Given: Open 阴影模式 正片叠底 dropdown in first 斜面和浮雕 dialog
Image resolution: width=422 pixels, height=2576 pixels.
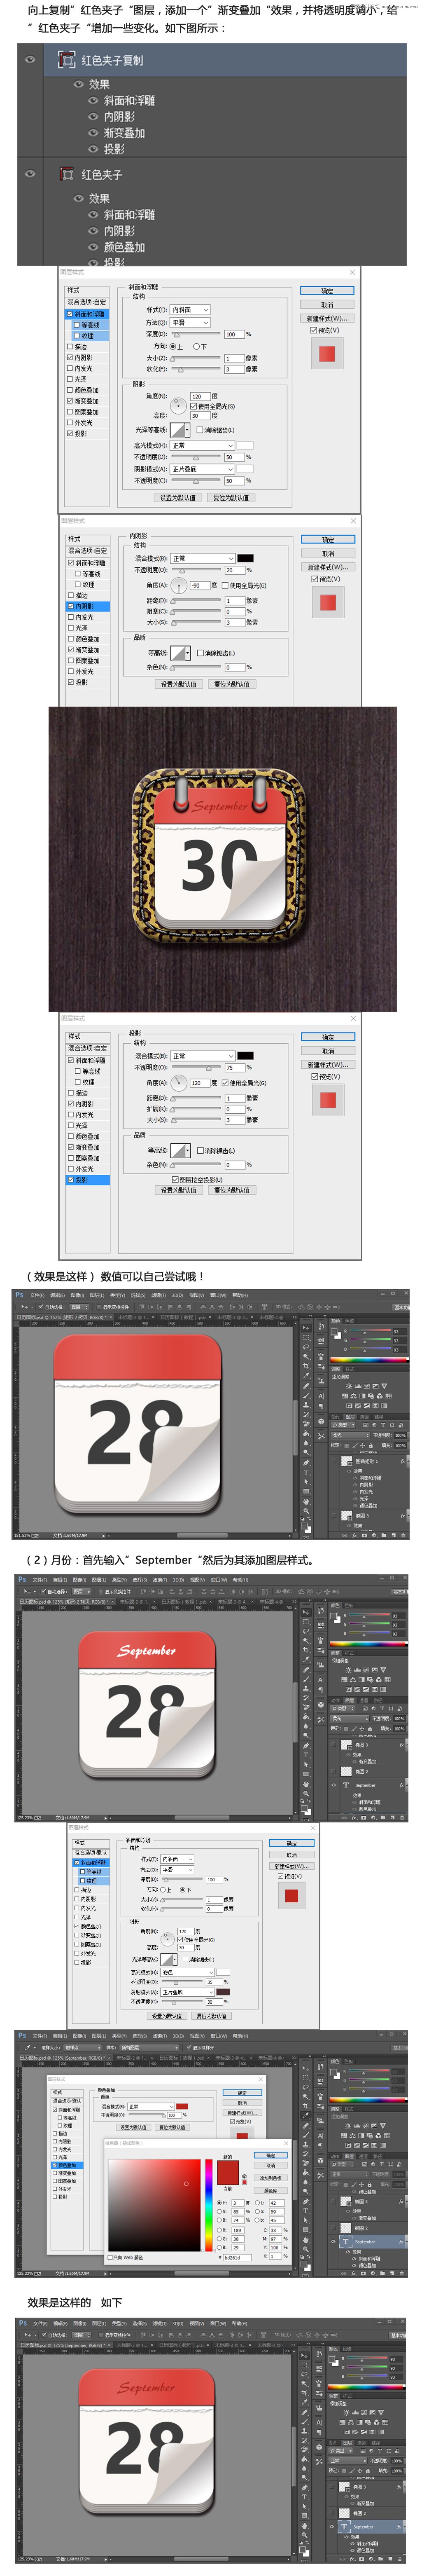Looking at the screenshot, I should pyautogui.click(x=202, y=469).
